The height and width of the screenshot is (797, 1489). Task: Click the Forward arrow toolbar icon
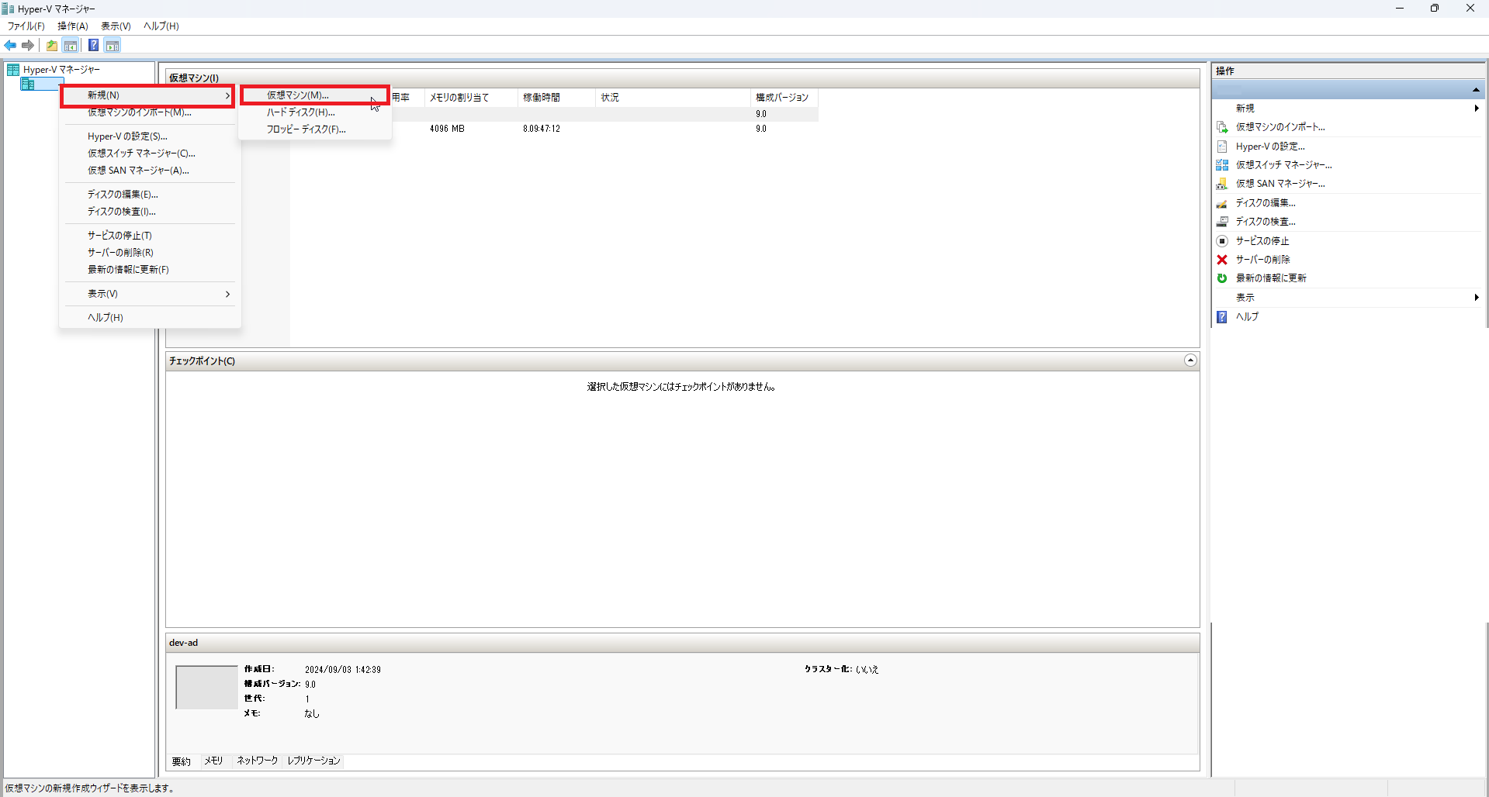28,46
